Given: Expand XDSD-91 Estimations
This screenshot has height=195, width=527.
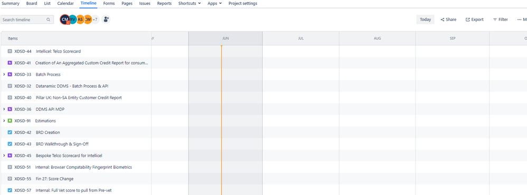Looking at the screenshot, I should point(4,121).
